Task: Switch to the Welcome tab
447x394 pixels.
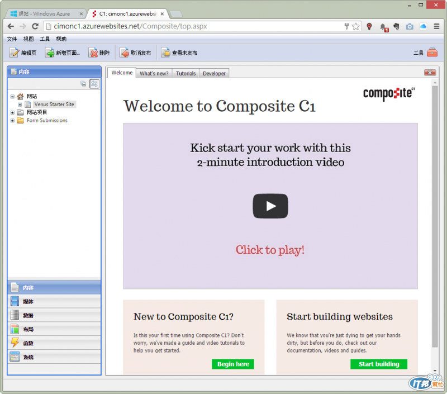Action: (x=122, y=73)
